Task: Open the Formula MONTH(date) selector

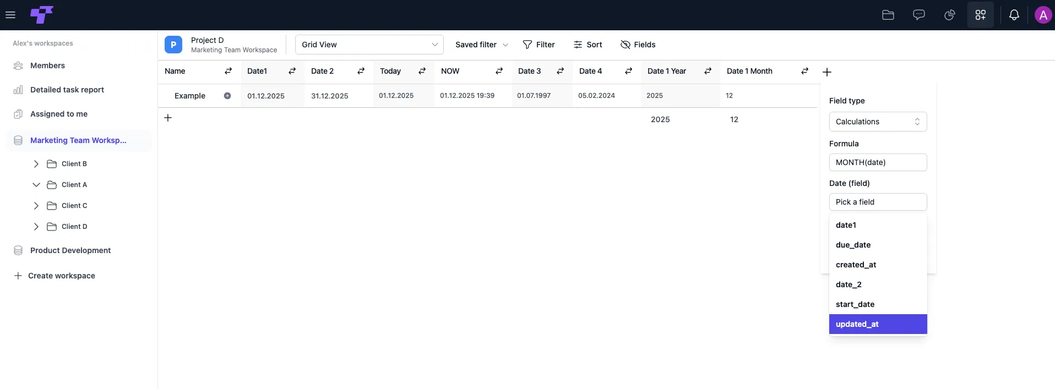Action: coord(878,162)
